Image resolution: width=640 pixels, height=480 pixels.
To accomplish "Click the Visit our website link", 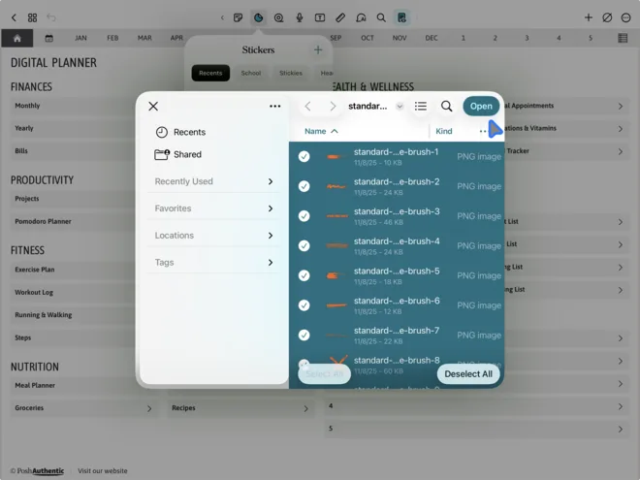I will click(x=103, y=470).
